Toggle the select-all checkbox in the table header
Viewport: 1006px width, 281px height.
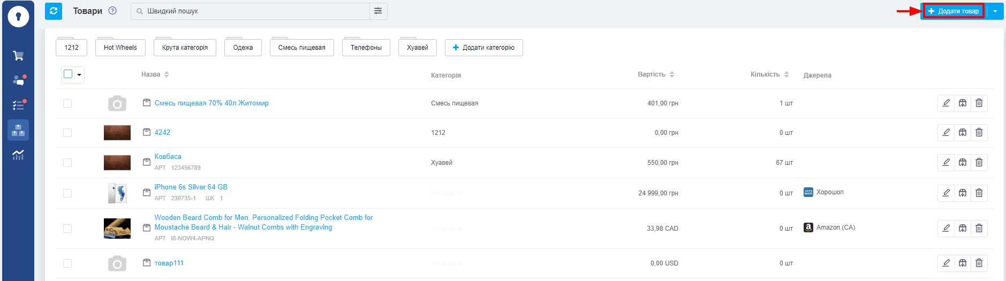pyautogui.click(x=68, y=74)
